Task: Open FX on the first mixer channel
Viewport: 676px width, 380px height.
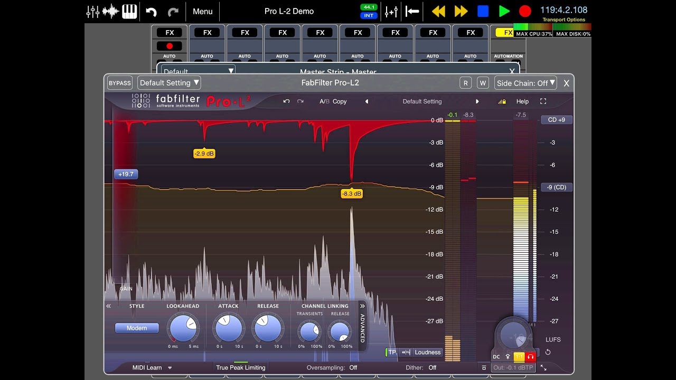Action: coord(170,33)
